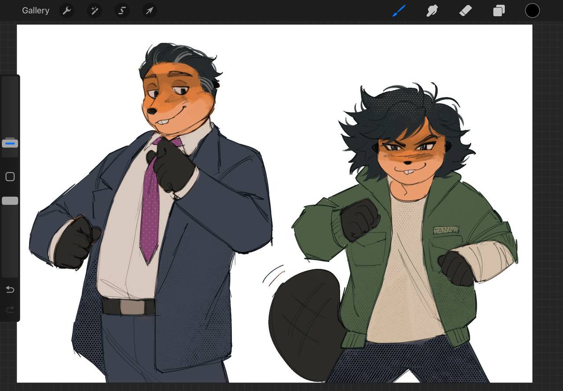Viewport: 563px width, 391px height.
Task: Redo the last action
Action: (10, 309)
